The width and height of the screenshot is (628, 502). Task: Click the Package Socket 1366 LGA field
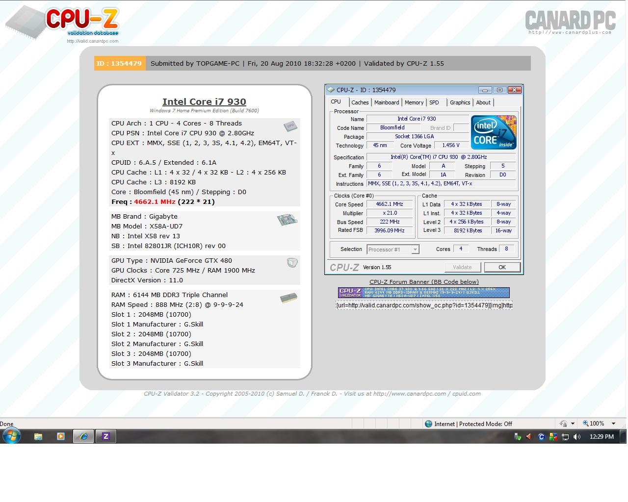coord(417,137)
